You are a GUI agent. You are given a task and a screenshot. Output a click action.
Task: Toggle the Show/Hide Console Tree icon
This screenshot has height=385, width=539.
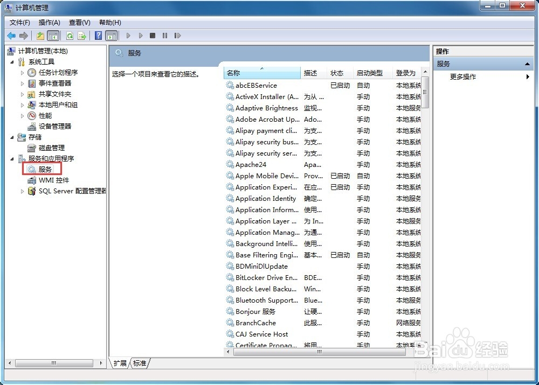click(53, 36)
